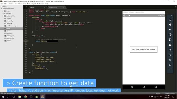Viewport: 177px width, 99px height.
Task: Open File Explorer from taskbar
Action: point(20,97)
